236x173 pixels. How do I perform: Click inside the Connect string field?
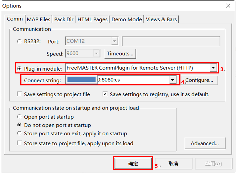coord(132,80)
